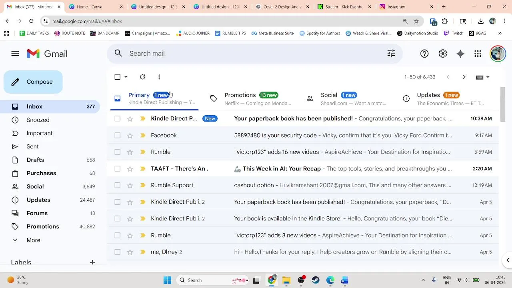The image size is (512, 288).
Task: Click the Search mail field
Action: (254, 53)
